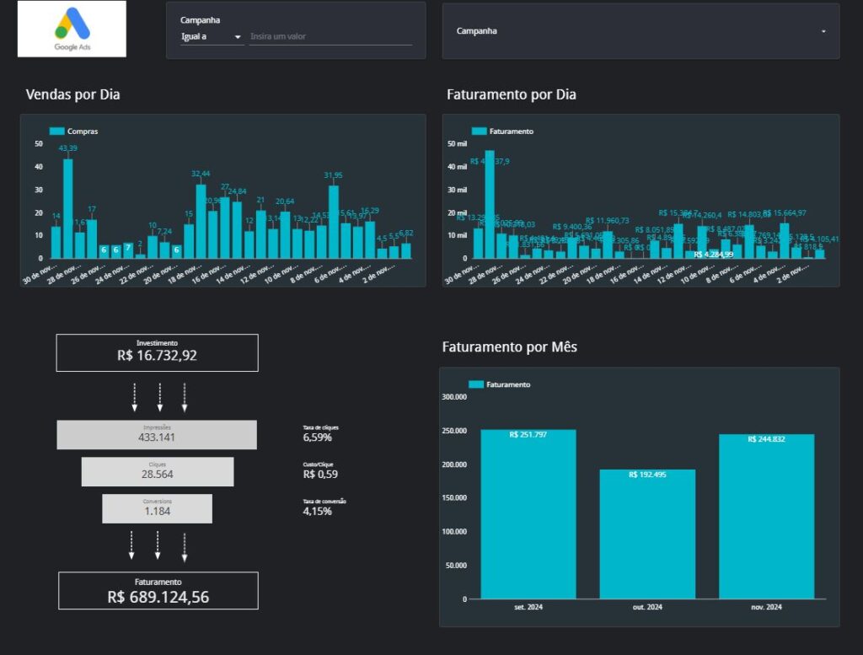Click the Google Ads logo

72,29
